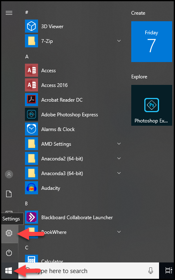Select 'BookWhere' label in list
The image size is (175, 280).
coord(54,232)
